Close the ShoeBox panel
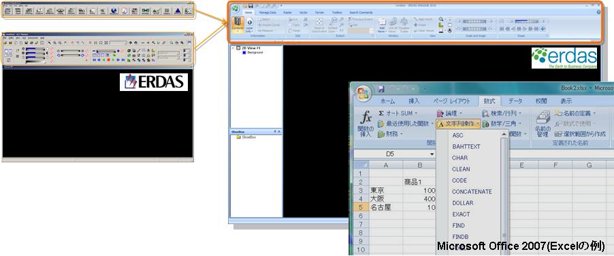 (279, 132)
